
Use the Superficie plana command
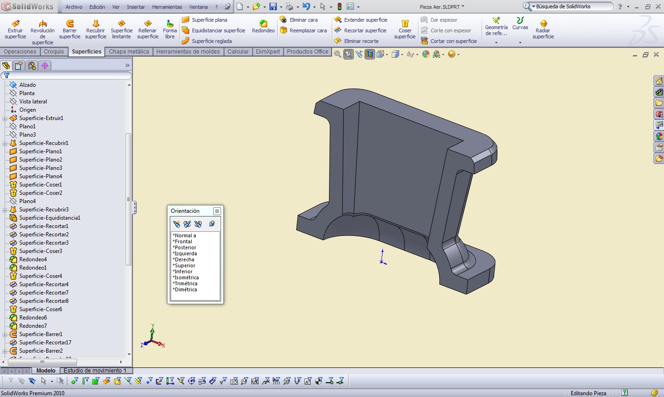(x=204, y=20)
